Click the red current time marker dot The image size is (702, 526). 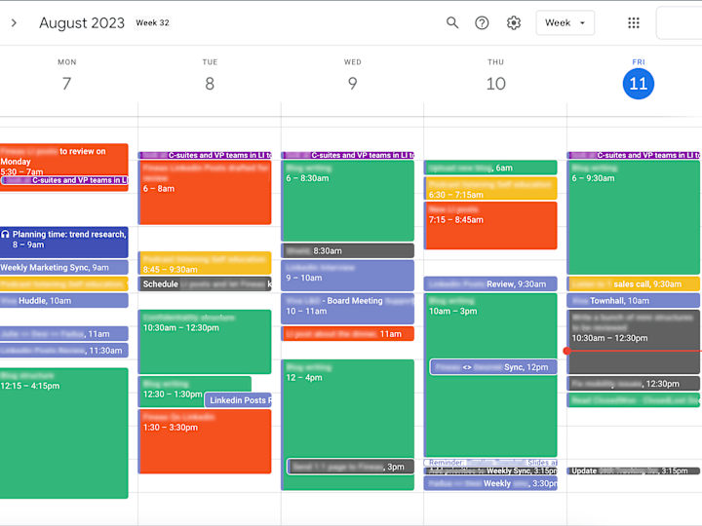pos(566,351)
